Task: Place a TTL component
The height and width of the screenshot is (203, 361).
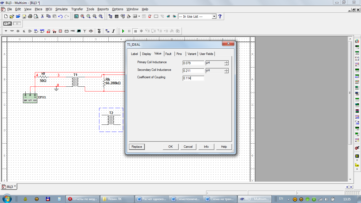Action: (x=36, y=31)
